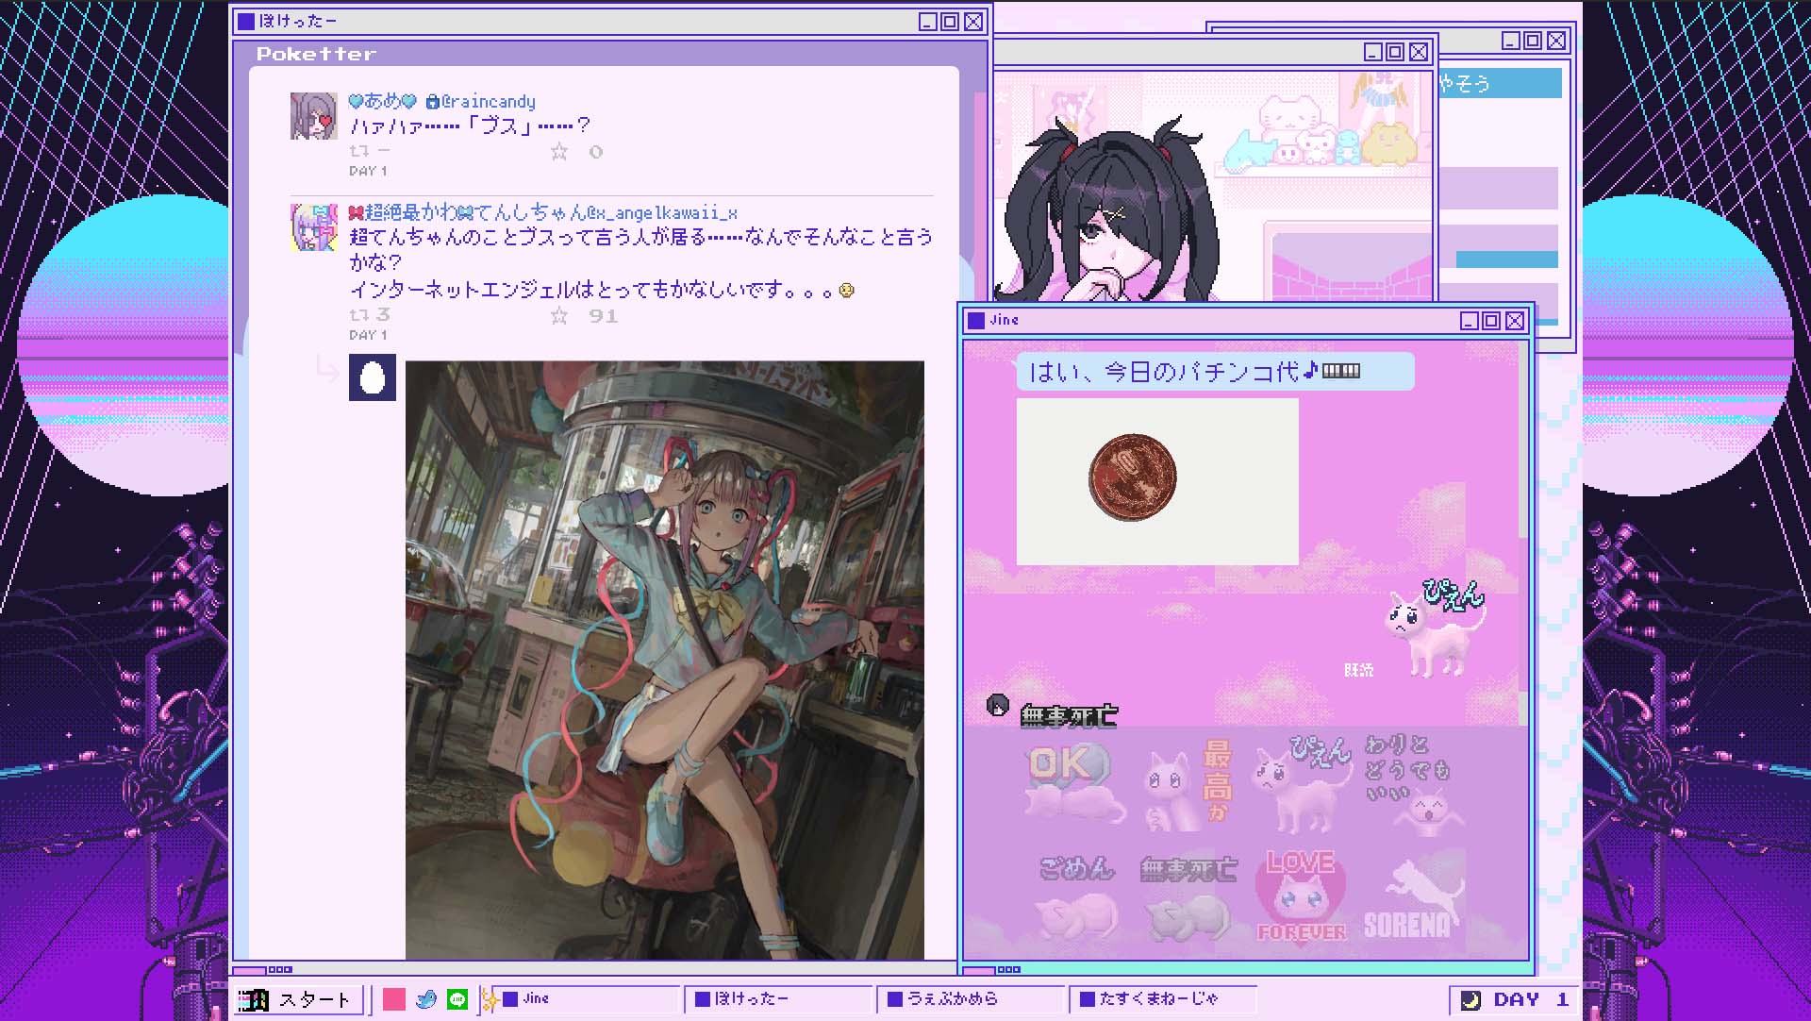Click the egg avatar of the reply
This screenshot has height=1021, width=1811.
tap(373, 378)
